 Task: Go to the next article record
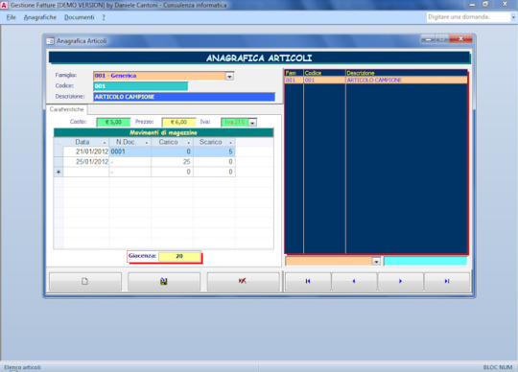point(400,282)
